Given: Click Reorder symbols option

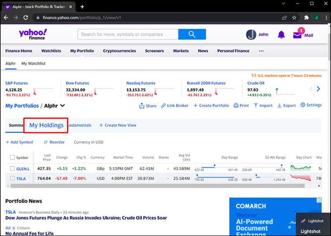Looking at the screenshot, I should tap(54, 142).
